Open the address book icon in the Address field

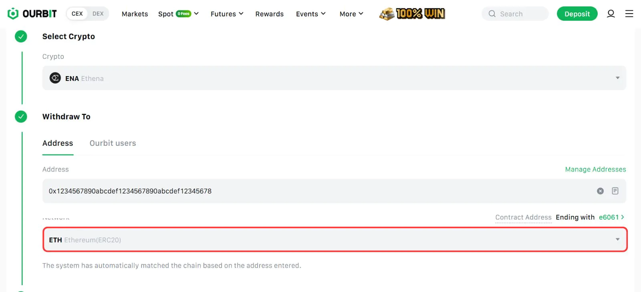[615, 191]
